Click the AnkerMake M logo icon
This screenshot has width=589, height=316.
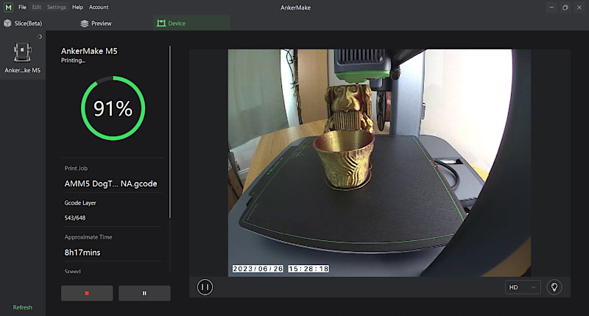8,7
